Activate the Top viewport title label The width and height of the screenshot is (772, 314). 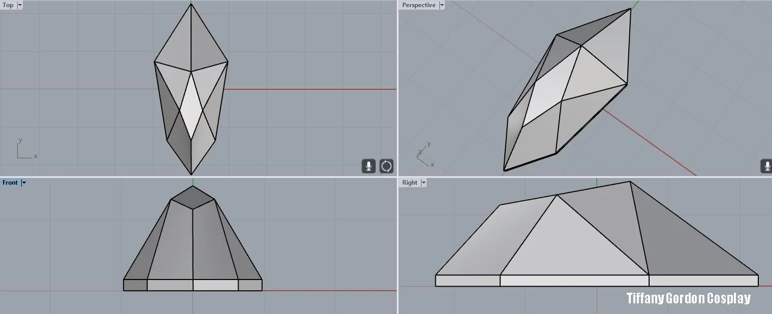(8, 5)
